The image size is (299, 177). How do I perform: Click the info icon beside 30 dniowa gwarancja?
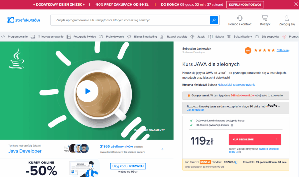tap(232, 125)
